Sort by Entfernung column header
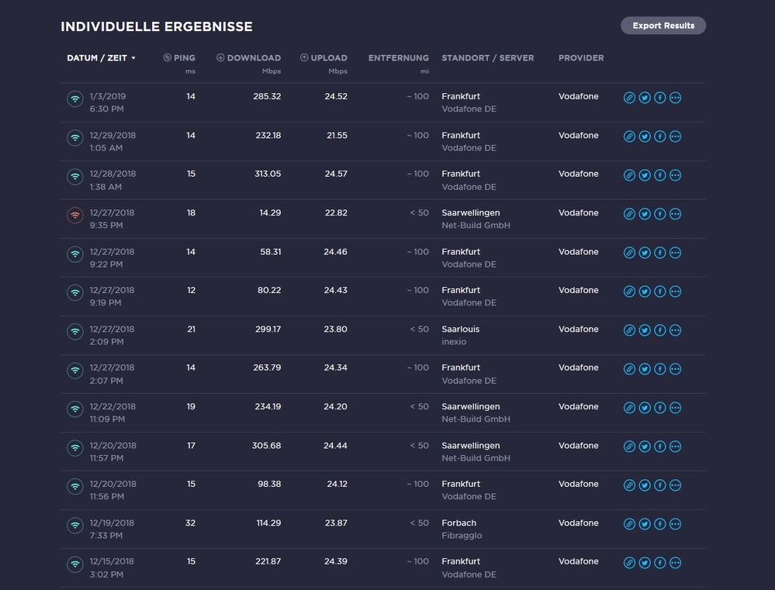Image resolution: width=775 pixels, height=590 pixels. (x=399, y=58)
